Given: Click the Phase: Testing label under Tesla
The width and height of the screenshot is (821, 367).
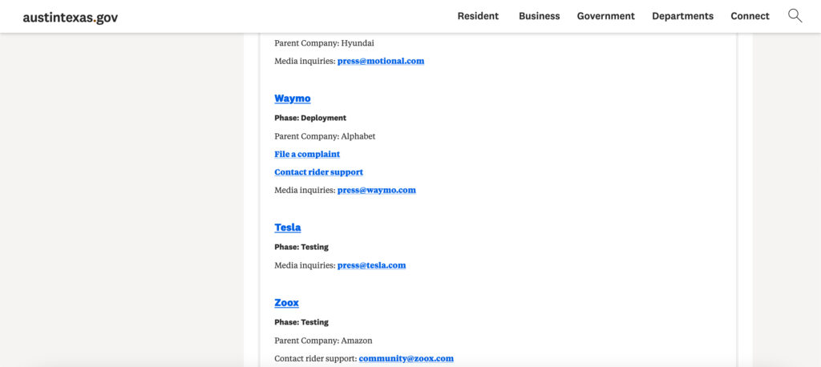Looking at the screenshot, I should 301,247.
